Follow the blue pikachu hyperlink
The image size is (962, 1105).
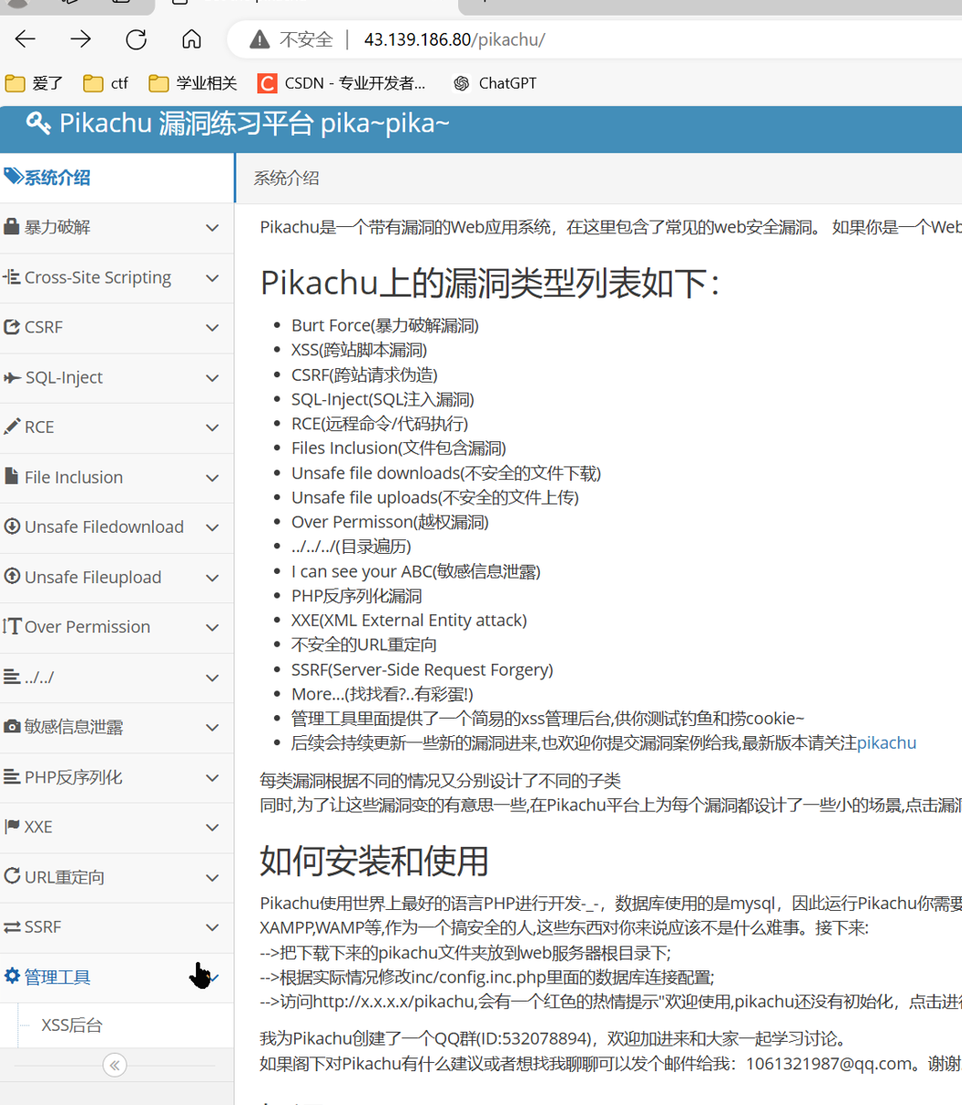(887, 742)
